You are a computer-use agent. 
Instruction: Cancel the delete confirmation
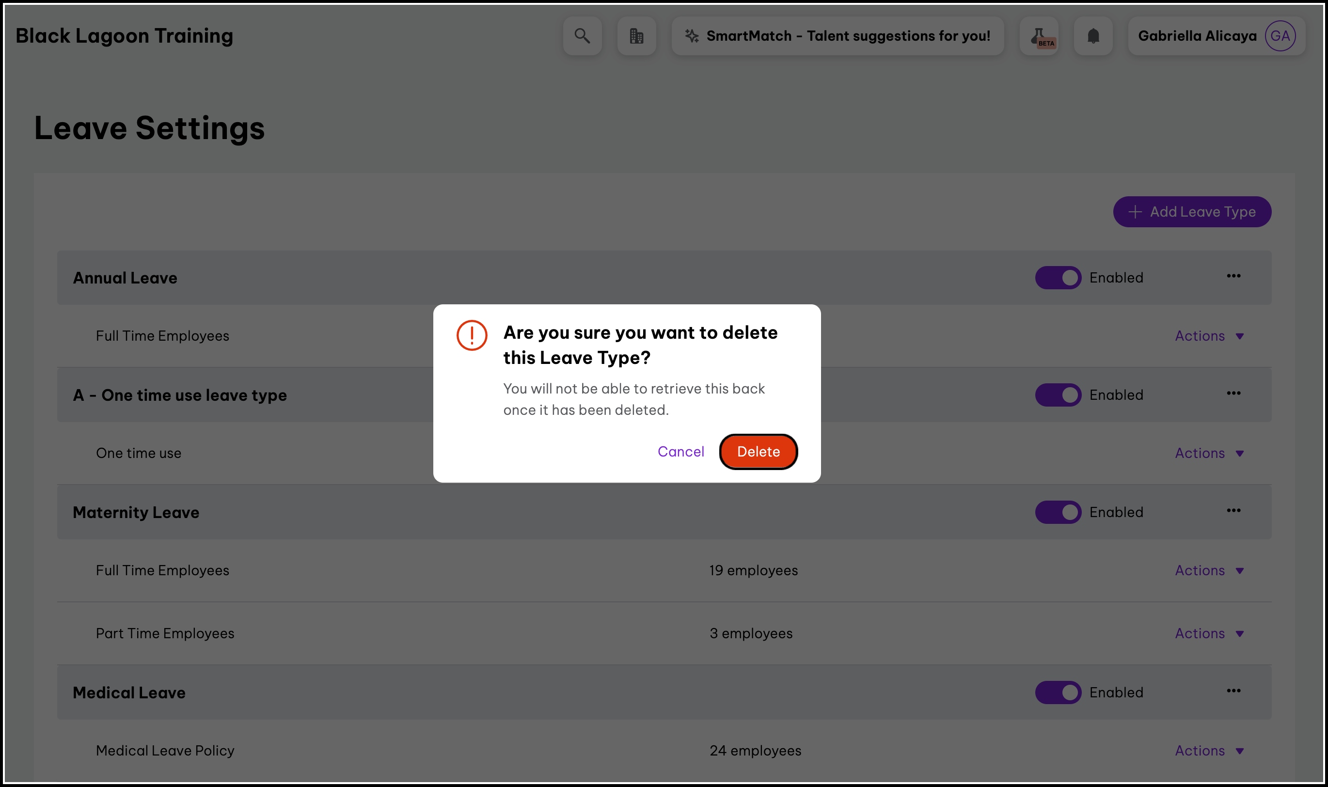pos(680,452)
